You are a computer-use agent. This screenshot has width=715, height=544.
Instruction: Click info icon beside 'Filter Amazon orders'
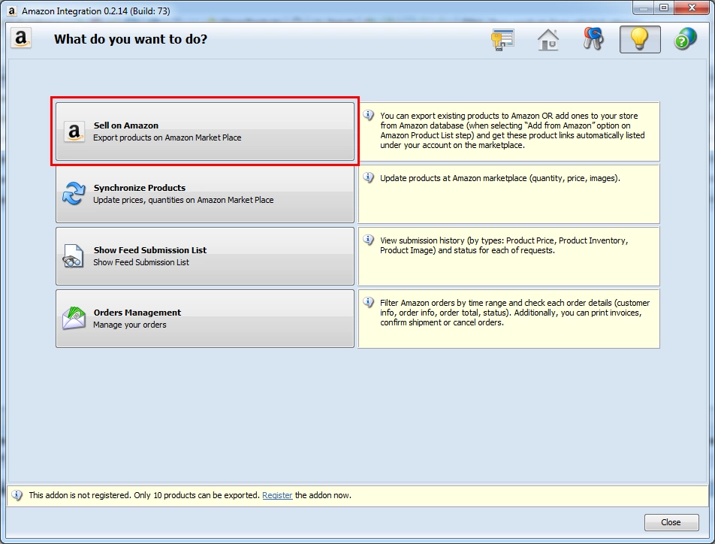pos(369,302)
